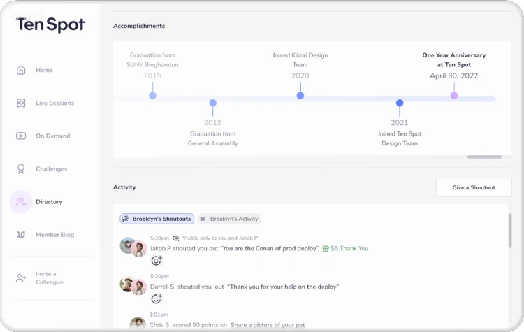The height and width of the screenshot is (332, 524).
Task: Click "Joined Ten Spot Design Team" text
Action: [400, 138]
